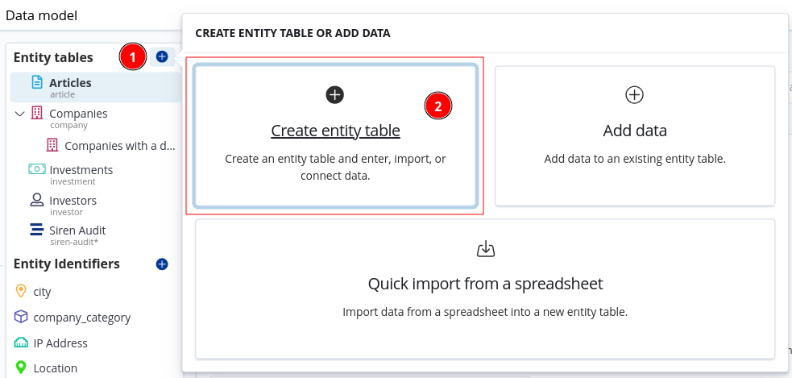The height and width of the screenshot is (378, 792).
Task: Choose the Add data card
Action: pos(635,135)
